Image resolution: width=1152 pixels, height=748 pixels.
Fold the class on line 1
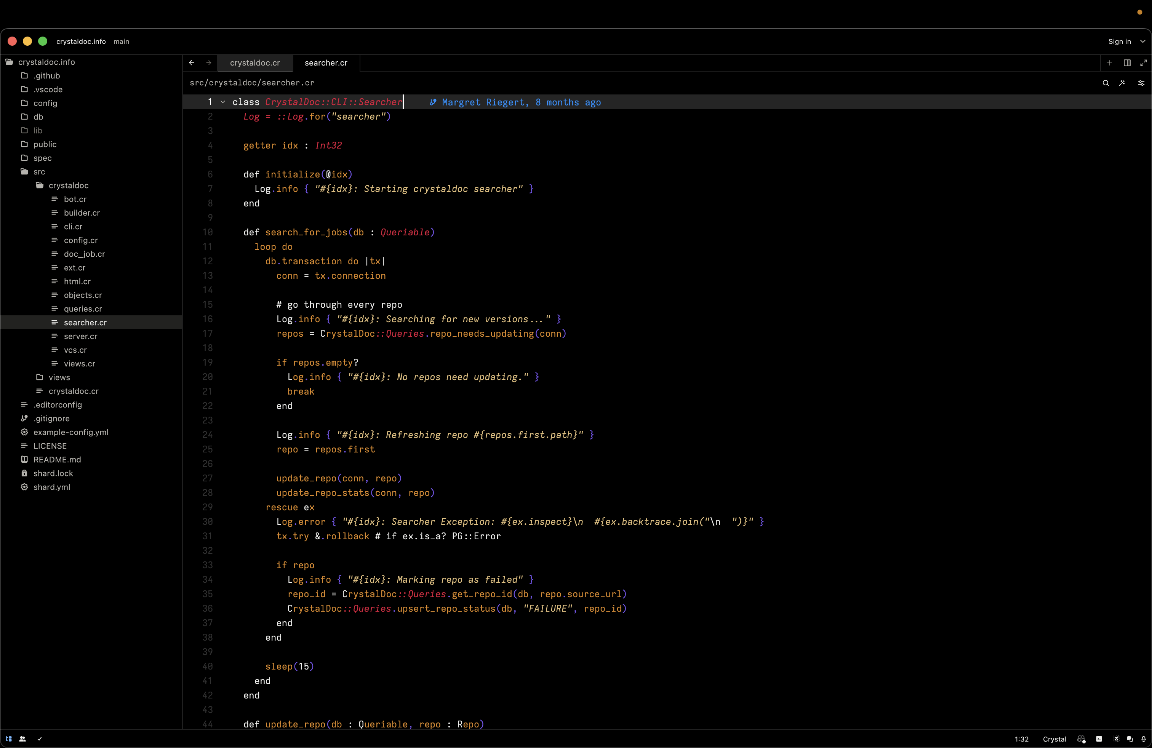(x=222, y=102)
